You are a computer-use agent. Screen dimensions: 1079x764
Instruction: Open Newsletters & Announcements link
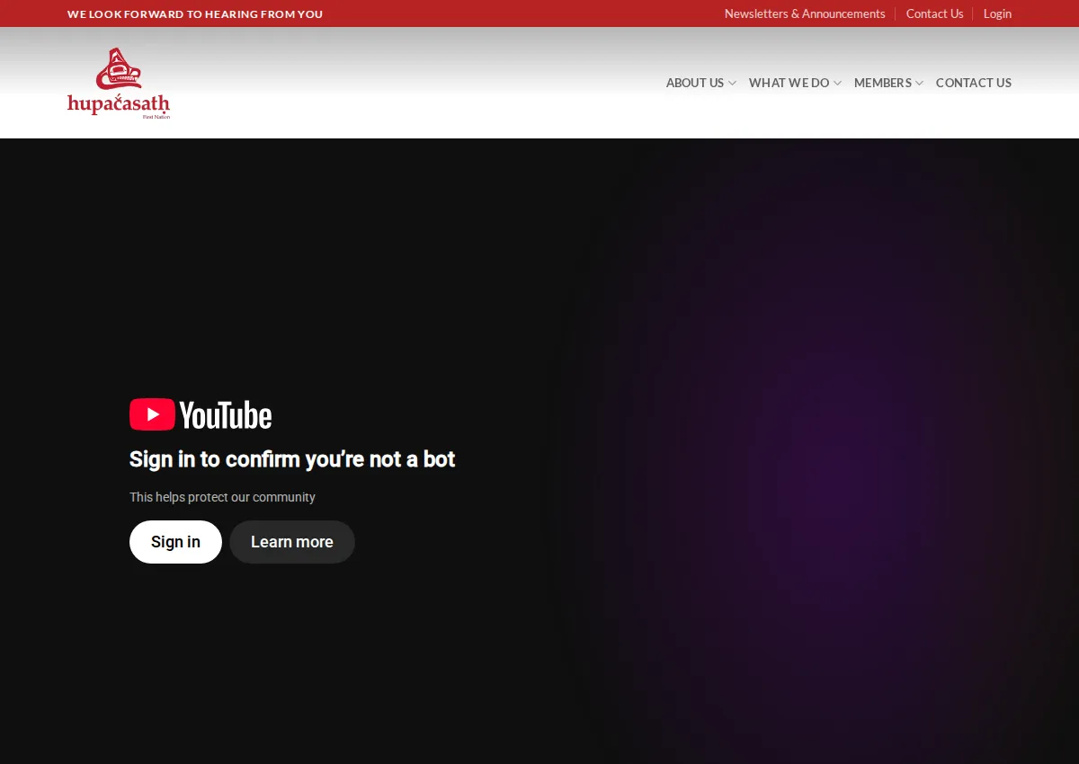pos(805,13)
